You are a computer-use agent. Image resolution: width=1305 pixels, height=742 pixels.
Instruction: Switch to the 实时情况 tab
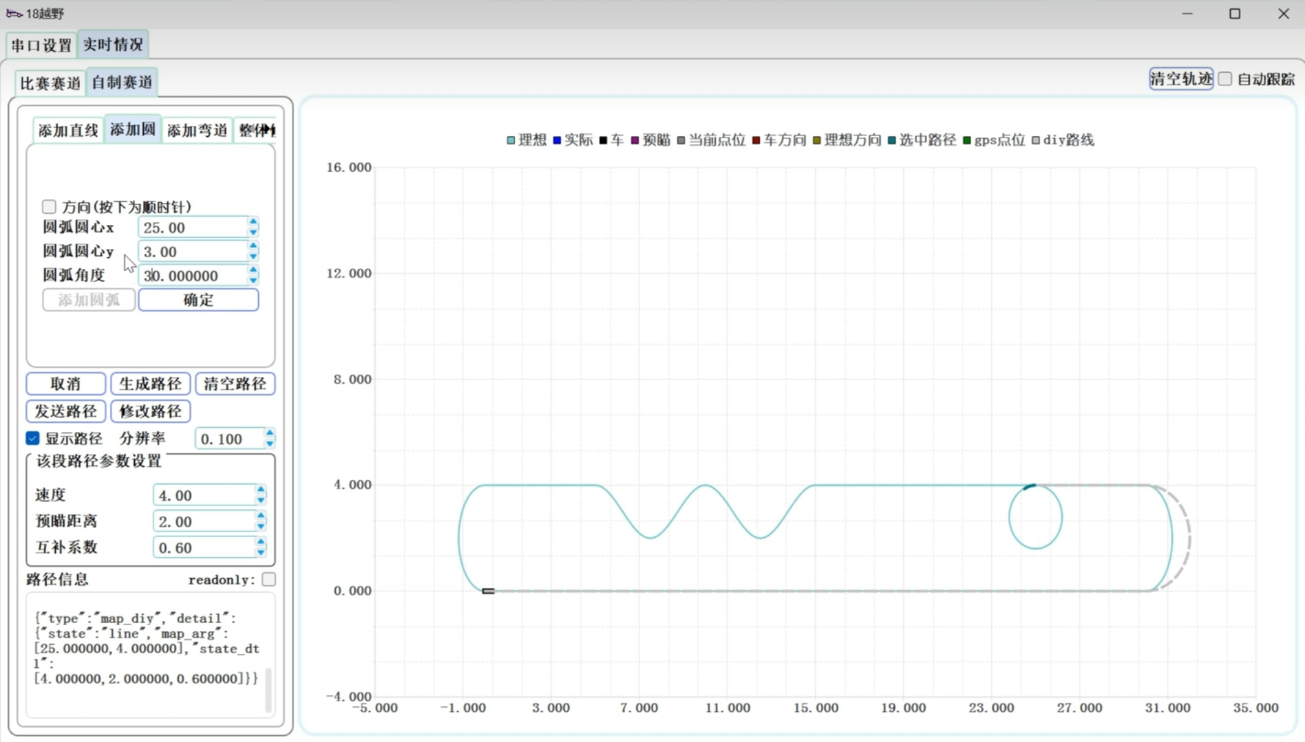pyautogui.click(x=113, y=45)
